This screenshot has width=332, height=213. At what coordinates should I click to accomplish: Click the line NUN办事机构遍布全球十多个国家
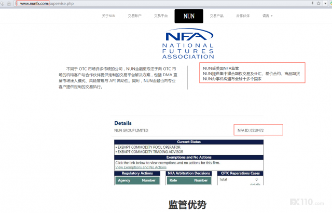232,79
